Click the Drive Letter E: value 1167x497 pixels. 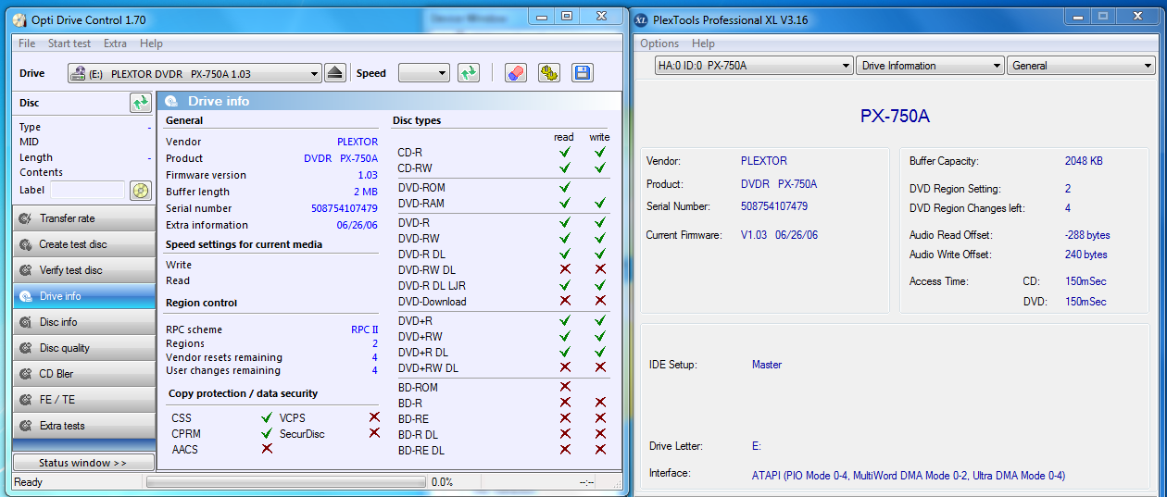click(756, 446)
